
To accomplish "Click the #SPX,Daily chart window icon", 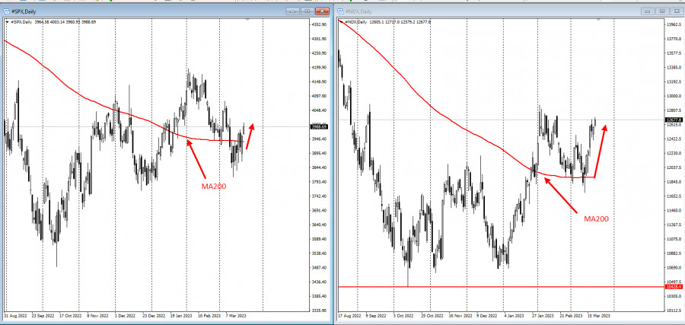I will pyautogui.click(x=5, y=11).
